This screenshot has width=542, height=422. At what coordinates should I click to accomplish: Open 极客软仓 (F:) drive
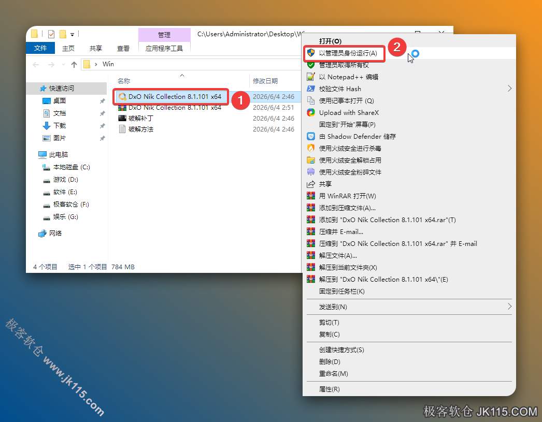point(71,205)
